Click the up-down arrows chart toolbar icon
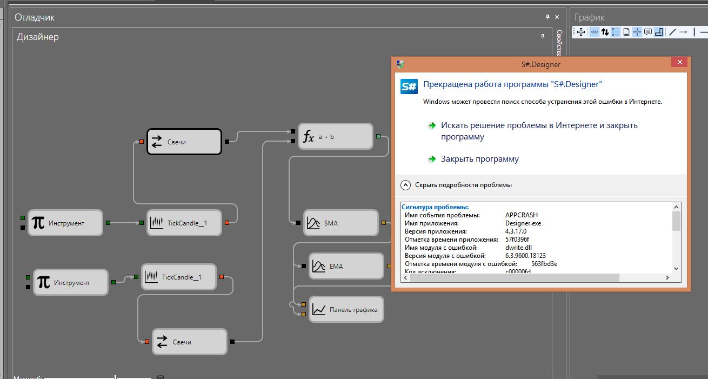Screen dimensions: 708x379 click(x=605, y=32)
